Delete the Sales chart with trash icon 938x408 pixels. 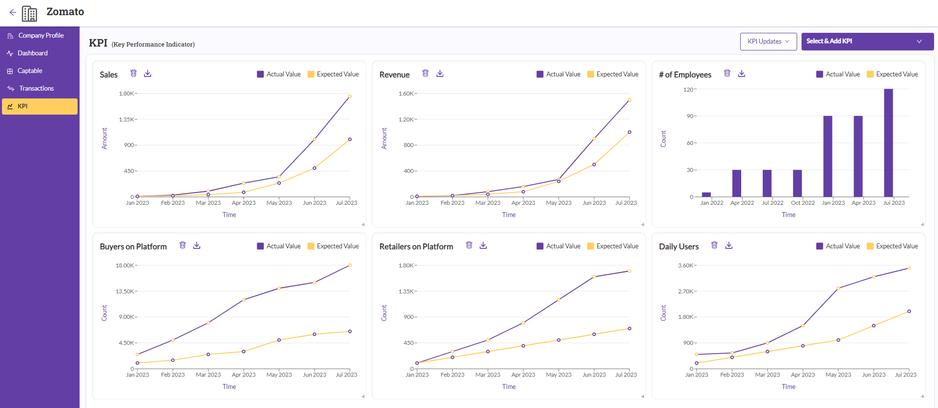tap(134, 73)
